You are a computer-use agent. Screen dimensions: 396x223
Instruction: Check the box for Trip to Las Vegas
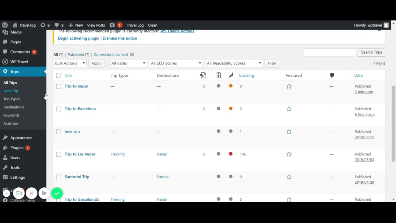click(58, 154)
